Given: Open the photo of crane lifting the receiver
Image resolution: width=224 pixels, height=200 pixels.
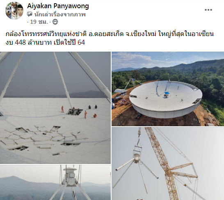Looking at the screenshot, I should click(168, 164).
